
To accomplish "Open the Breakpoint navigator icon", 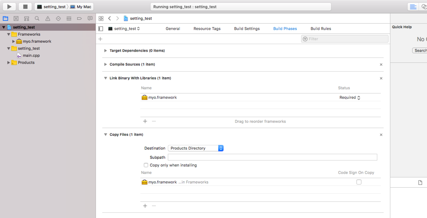I will pyautogui.click(x=79, y=19).
